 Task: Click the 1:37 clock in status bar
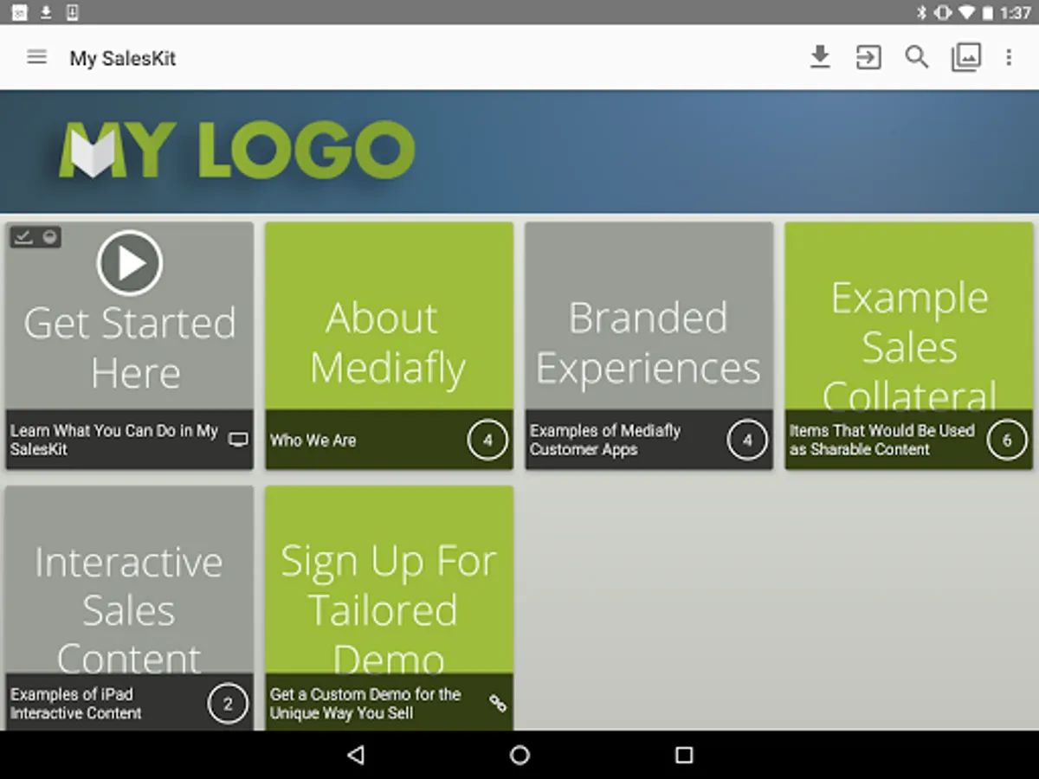[x=1015, y=13]
